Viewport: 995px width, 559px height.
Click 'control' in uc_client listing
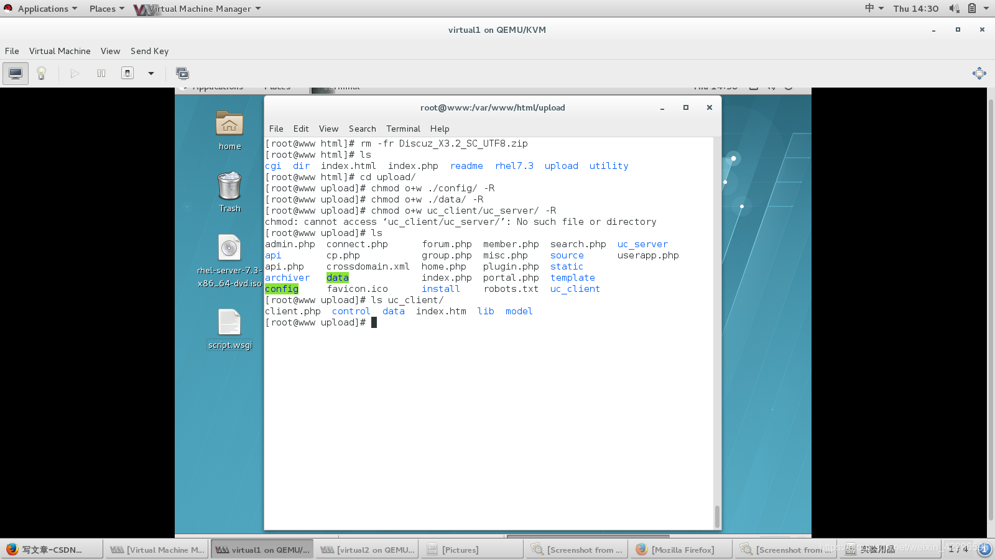(x=351, y=311)
